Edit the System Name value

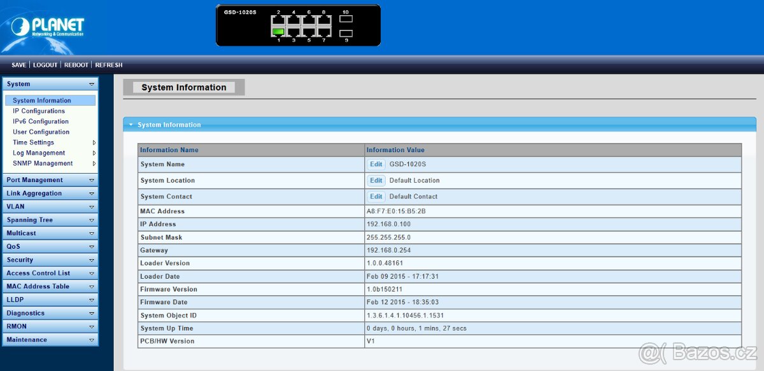point(376,164)
